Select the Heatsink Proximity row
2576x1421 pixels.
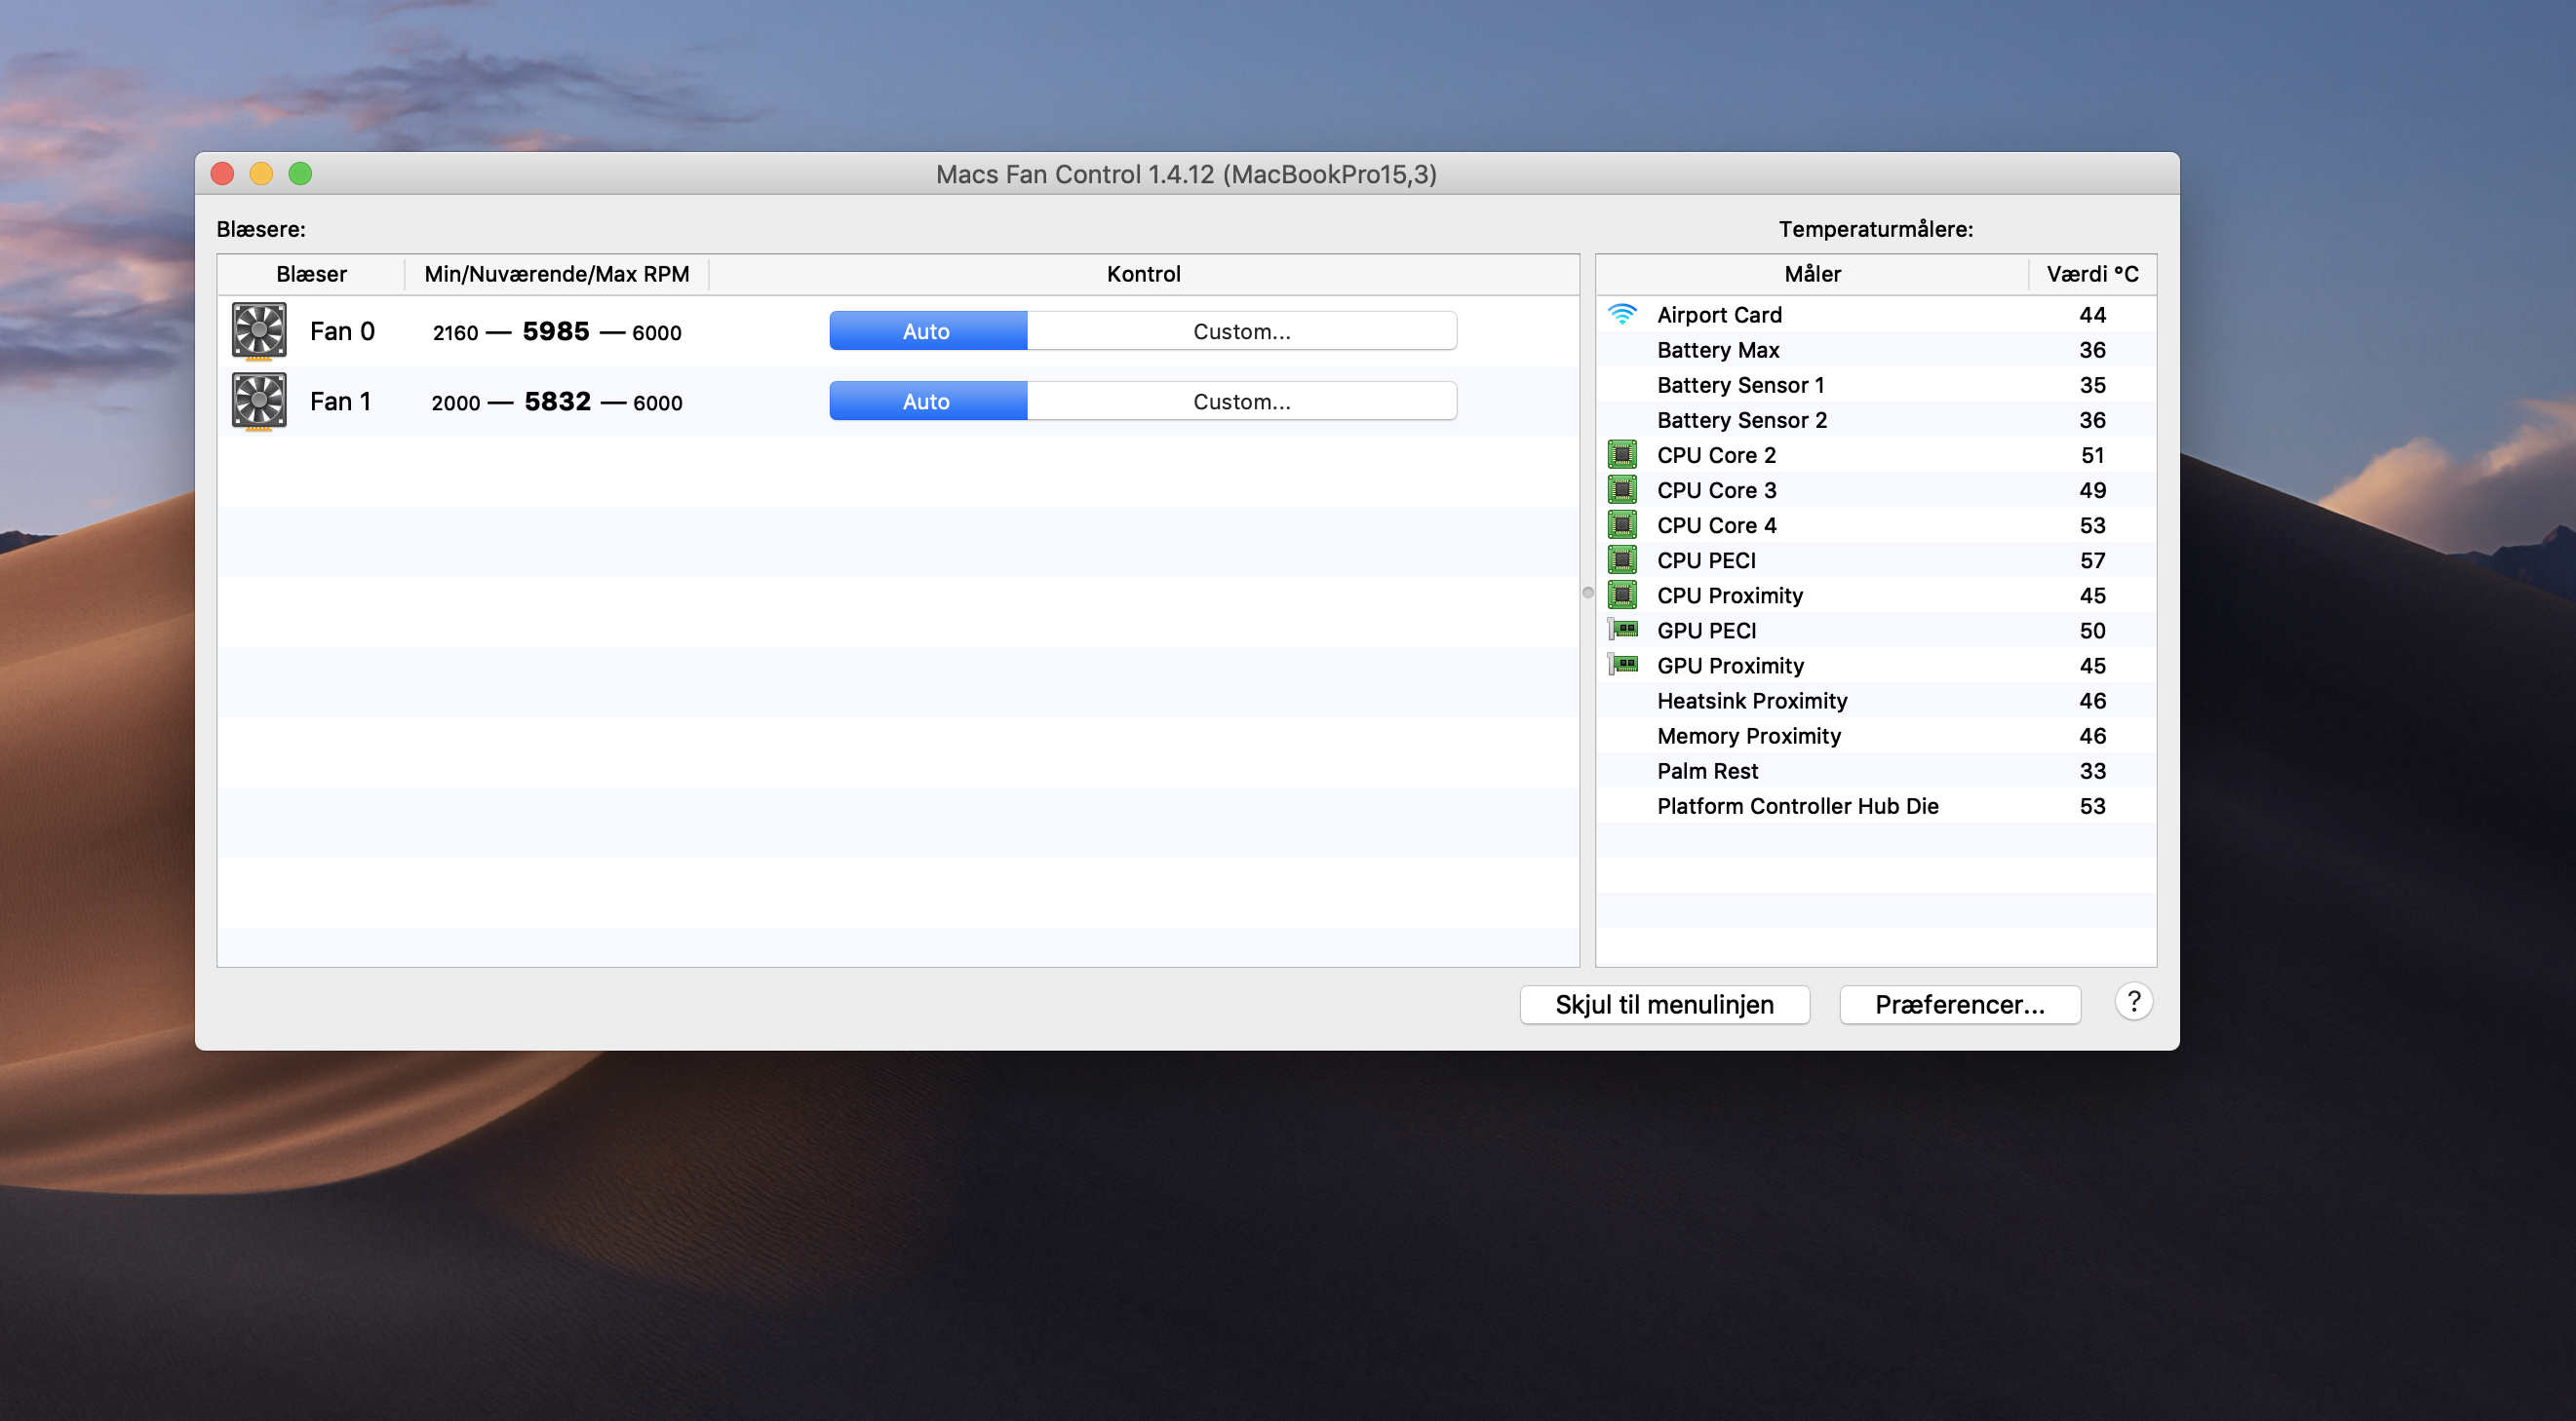click(1876, 701)
